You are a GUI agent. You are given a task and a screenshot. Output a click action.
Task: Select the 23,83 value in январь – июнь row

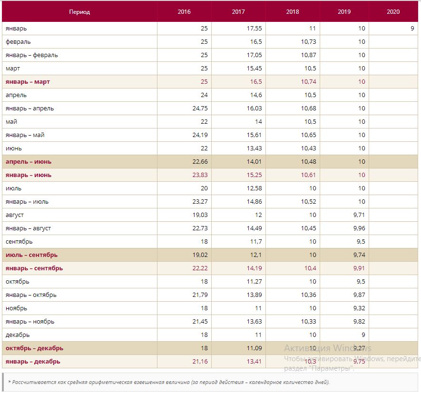coord(200,175)
